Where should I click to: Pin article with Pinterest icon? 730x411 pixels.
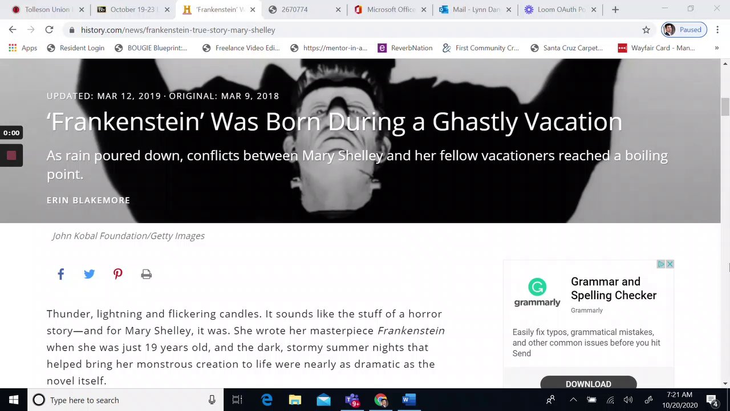tap(118, 274)
